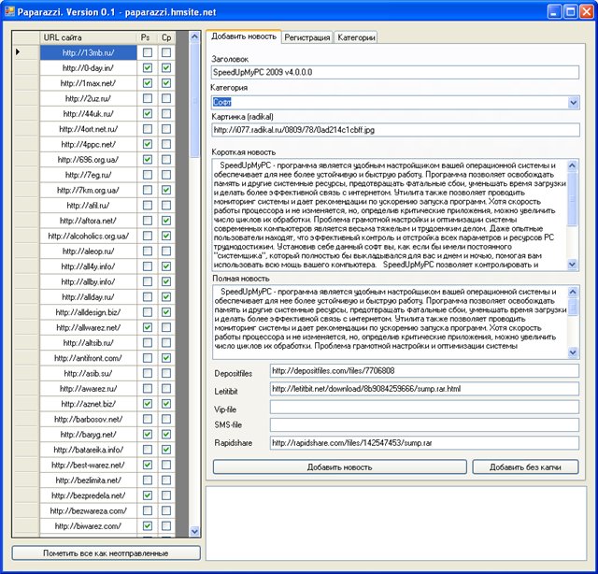Click the Добавить без капчи button
Viewport: 598px width, 574px height.
(525, 466)
